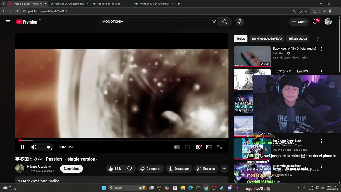Pause the video playback

pos(22,147)
